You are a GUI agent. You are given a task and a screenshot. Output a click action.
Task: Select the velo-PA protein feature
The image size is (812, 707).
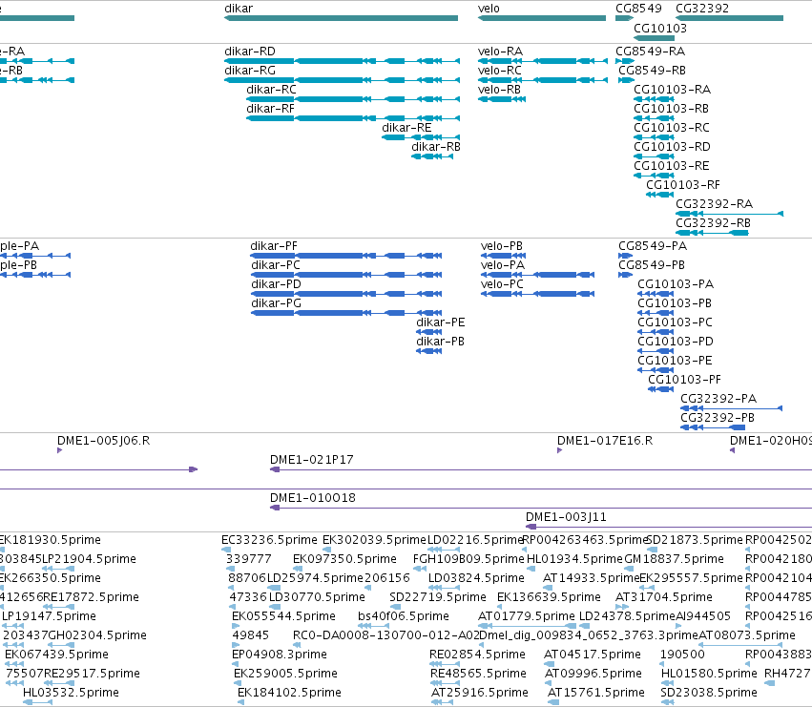point(537,275)
